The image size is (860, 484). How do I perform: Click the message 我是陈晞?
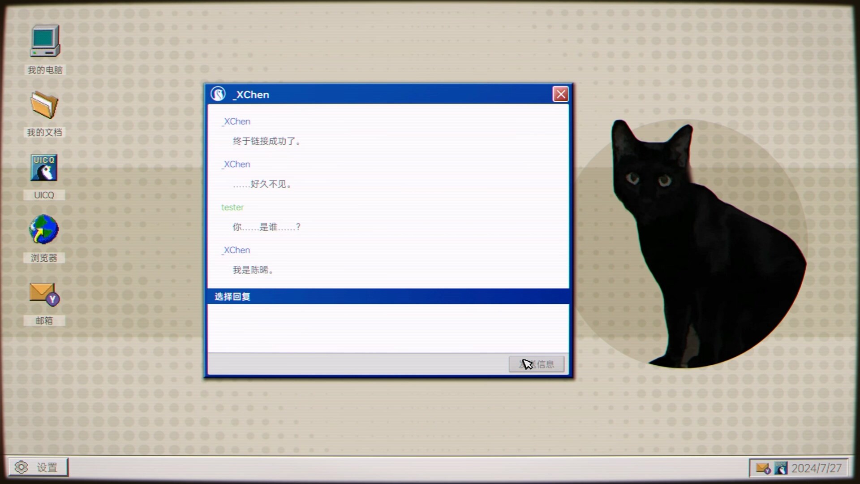coord(252,270)
